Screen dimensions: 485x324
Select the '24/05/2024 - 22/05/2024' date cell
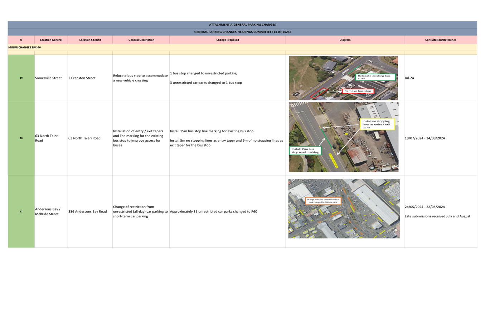click(425, 207)
